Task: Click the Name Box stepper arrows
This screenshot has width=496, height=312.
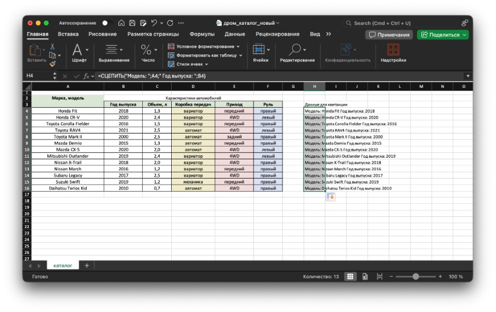Action: [x=55, y=76]
